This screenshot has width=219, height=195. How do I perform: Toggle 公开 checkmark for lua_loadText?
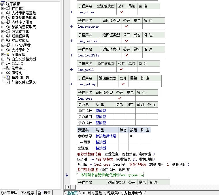pos(127,41)
